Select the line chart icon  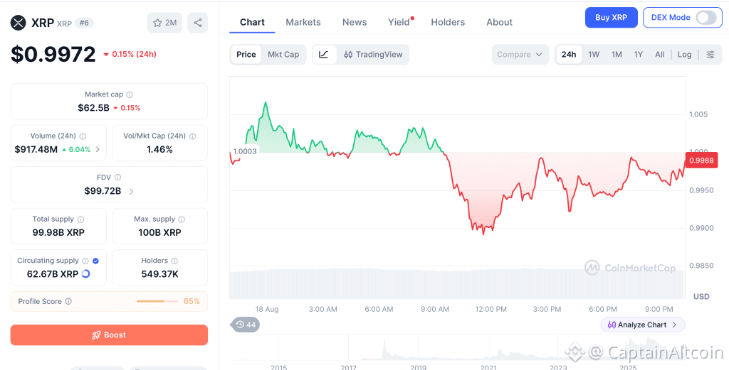click(324, 55)
